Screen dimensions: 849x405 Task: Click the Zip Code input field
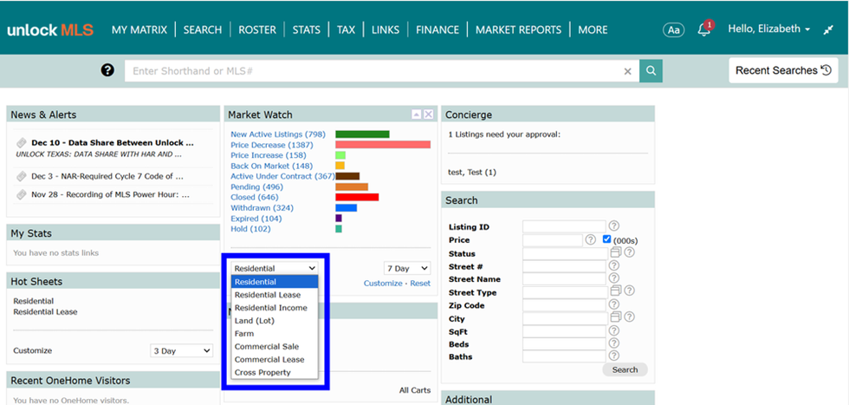click(x=564, y=305)
